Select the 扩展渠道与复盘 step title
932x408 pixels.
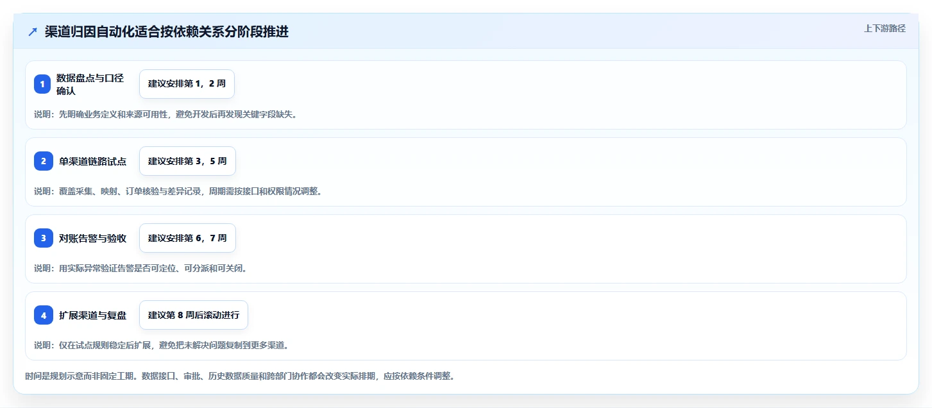[92, 315]
